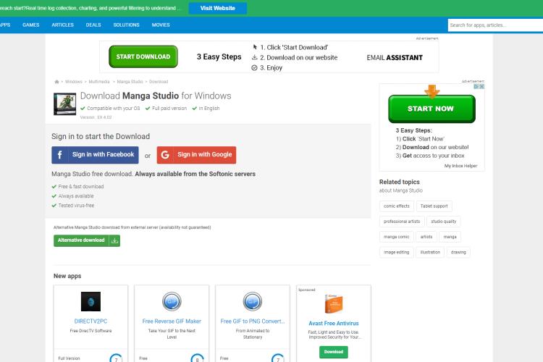Click the Visit Website button
Screen dimensions: 543x362
pos(218,8)
